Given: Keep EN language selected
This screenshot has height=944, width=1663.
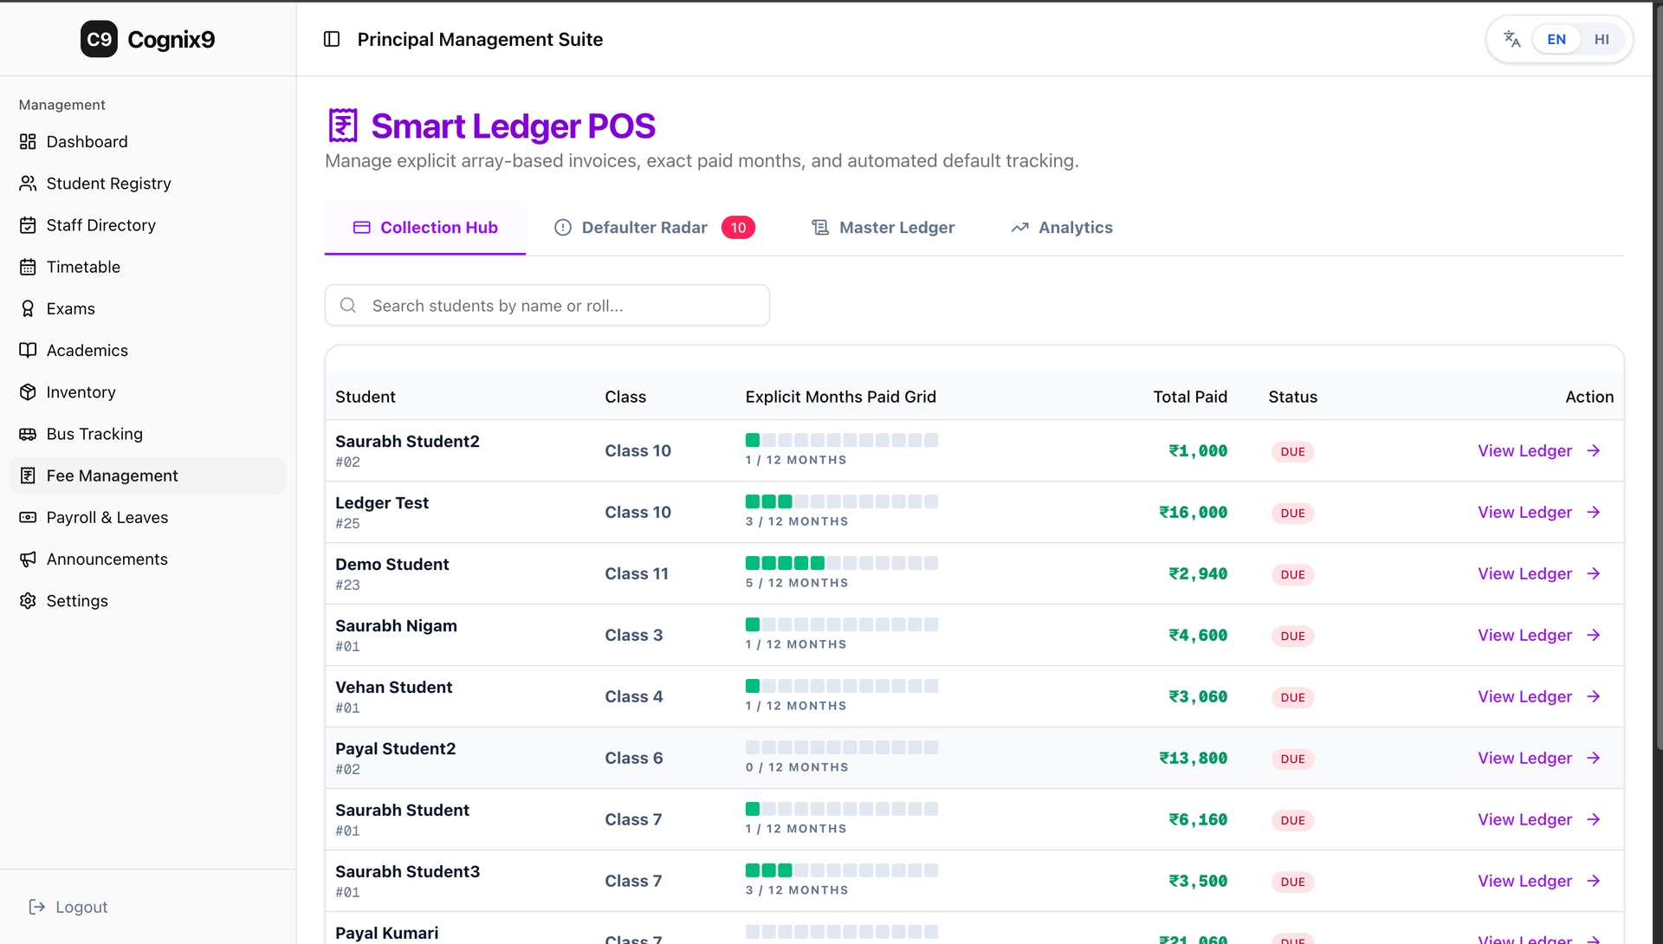Looking at the screenshot, I should click(x=1556, y=39).
